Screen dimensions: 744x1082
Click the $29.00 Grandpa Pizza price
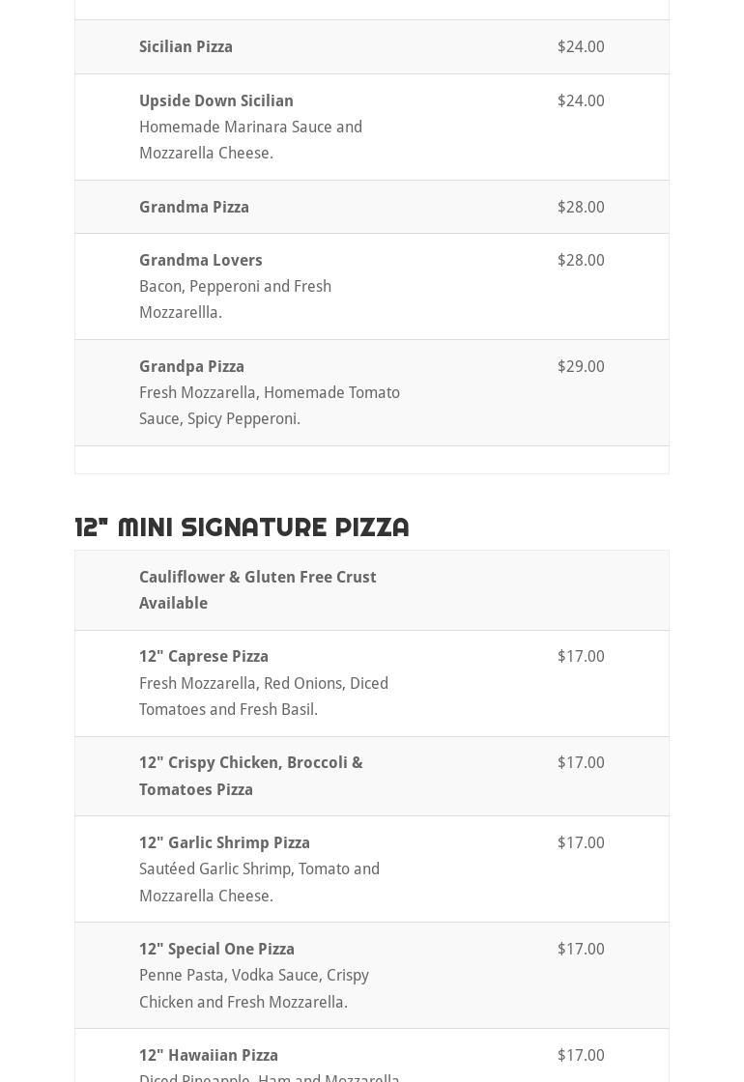point(581,366)
